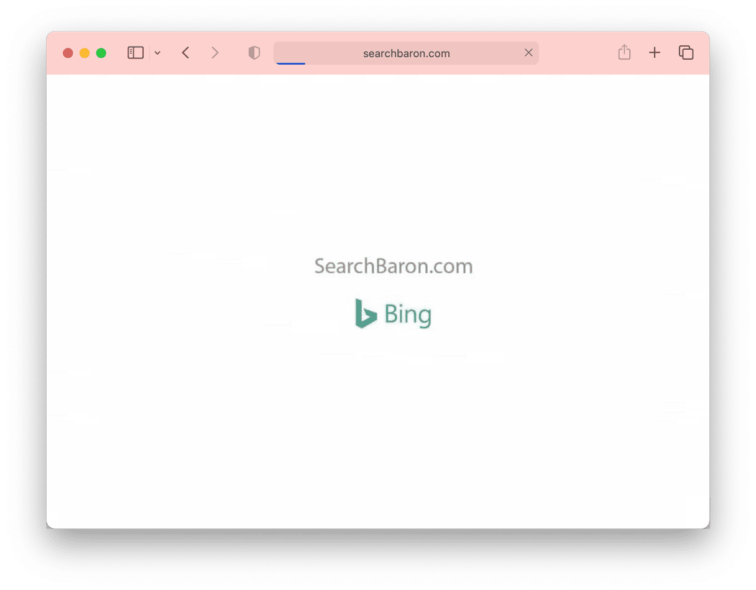Close the Safari window

[68, 53]
